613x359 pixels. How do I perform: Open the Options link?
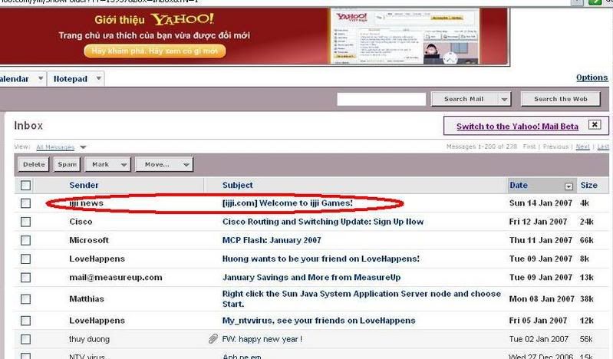(x=592, y=77)
